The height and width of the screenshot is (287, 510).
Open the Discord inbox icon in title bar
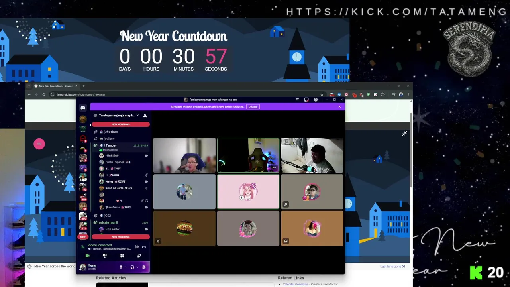tap(306, 100)
